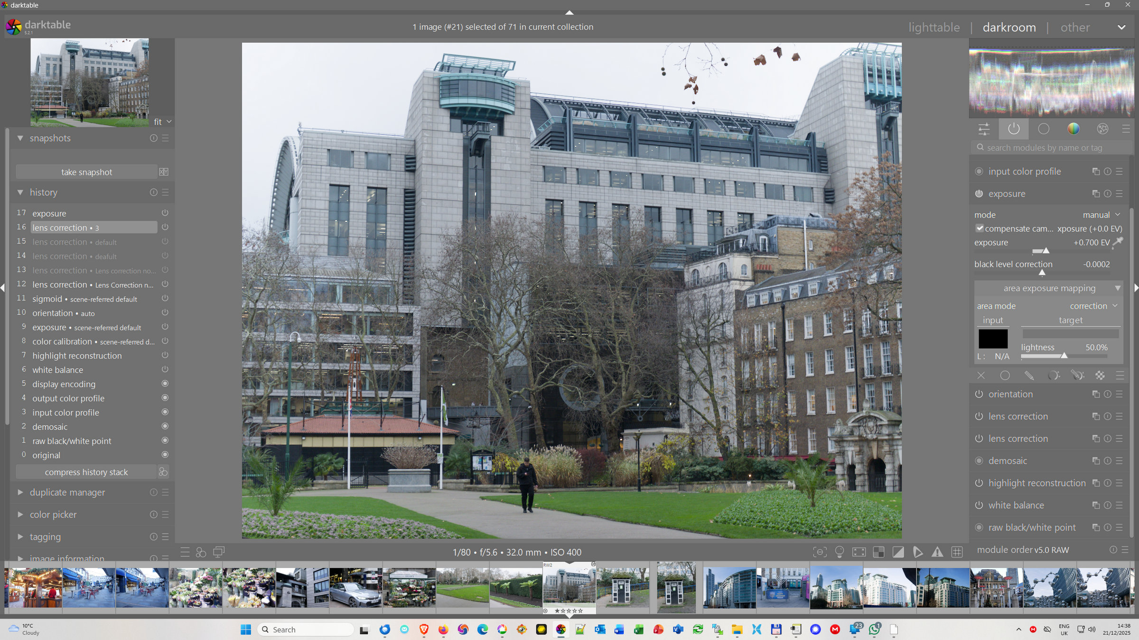Adjust the lightness slider in exposure mapping

click(1064, 356)
